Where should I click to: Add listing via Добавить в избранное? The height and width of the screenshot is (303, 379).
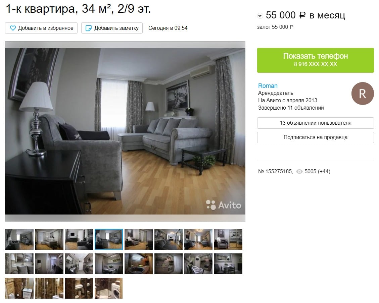[41, 28]
